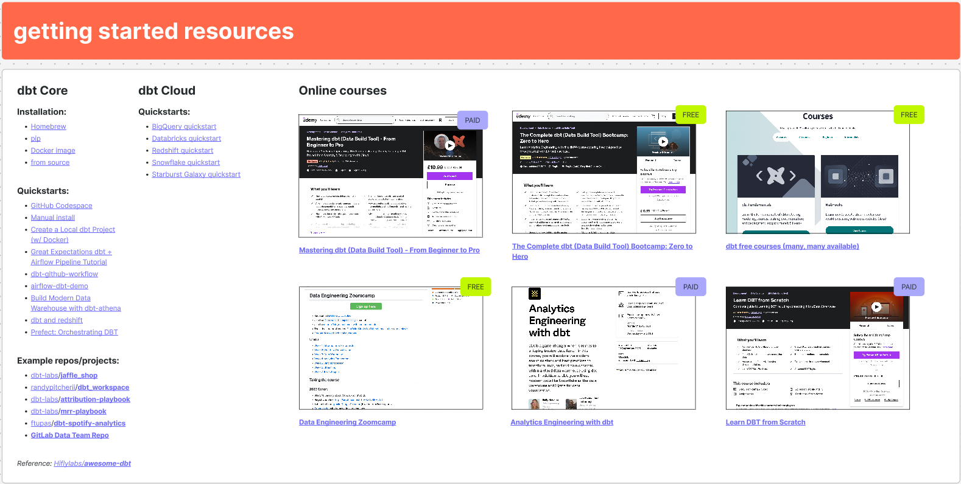Click the Mastering dbt course thumbnail

coord(390,176)
